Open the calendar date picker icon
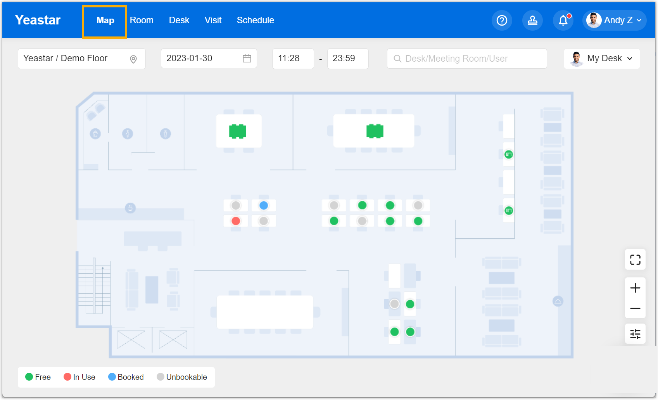The height and width of the screenshot is (400, 658). click(247, 58)
